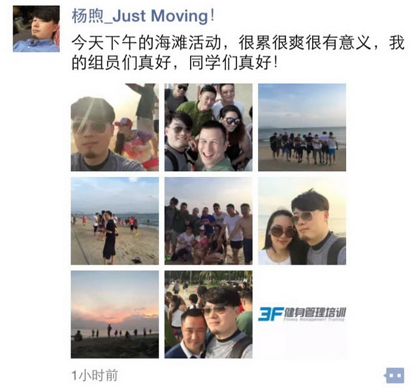Viewport: 418px width, 388px height.
Task: View photo of group arm-in-arm facing the sea
Action: click(x=302, y=127)
